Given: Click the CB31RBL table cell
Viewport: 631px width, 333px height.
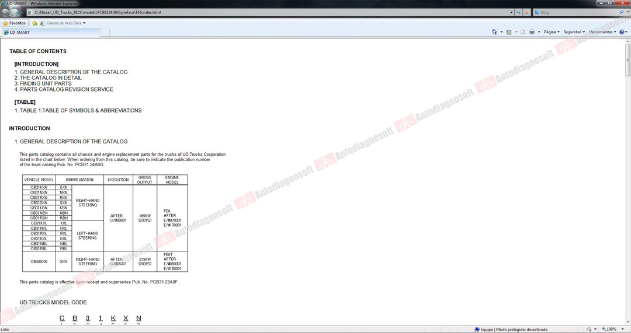Looking at the screenshot, I should (x=39, y=248).
